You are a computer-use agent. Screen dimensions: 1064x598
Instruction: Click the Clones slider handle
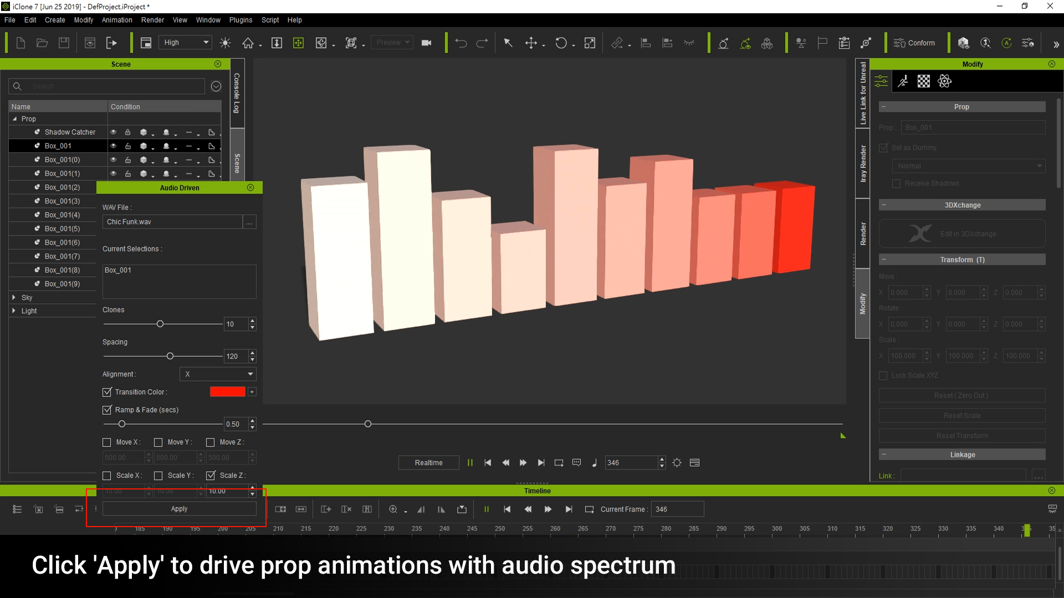click(160, 324)
